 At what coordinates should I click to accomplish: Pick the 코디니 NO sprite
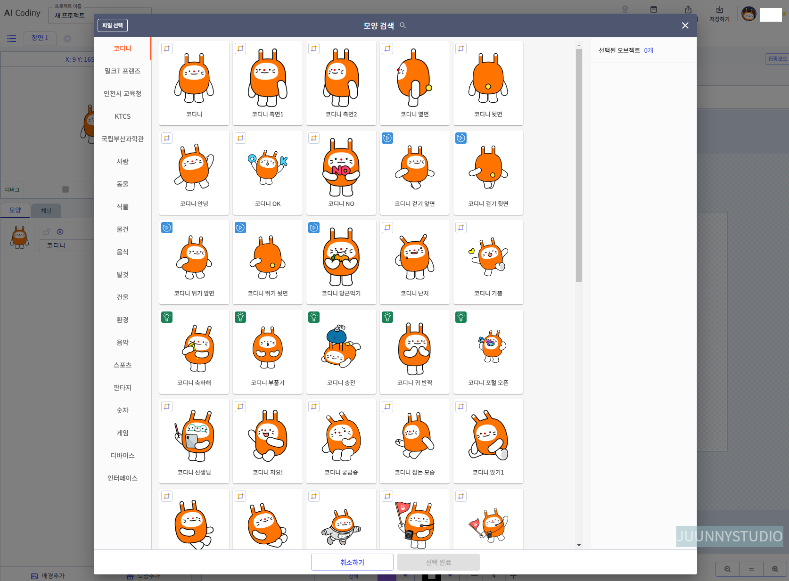pos(341,172)
